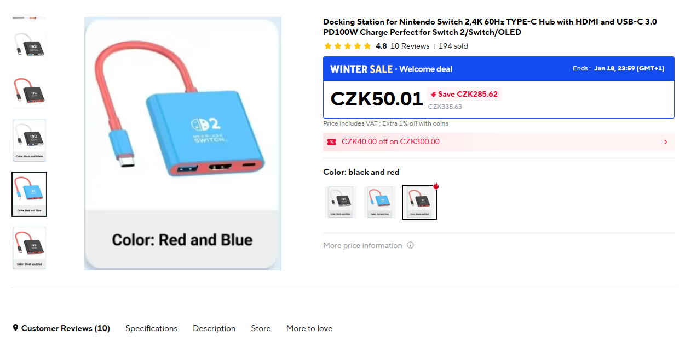Select the Black and White variant option
Image resolution: width=685 pixels, height=348 pixels.
click(x=339, y=202)
